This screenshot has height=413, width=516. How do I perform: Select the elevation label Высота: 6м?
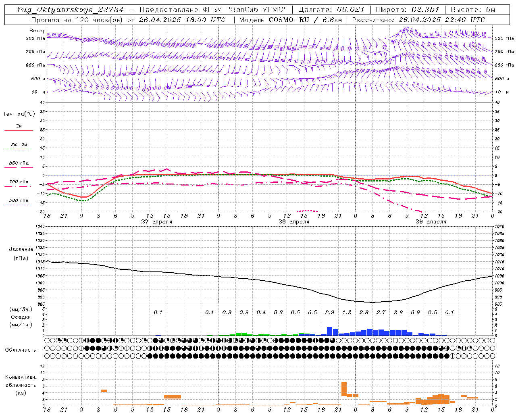point(473,10)
